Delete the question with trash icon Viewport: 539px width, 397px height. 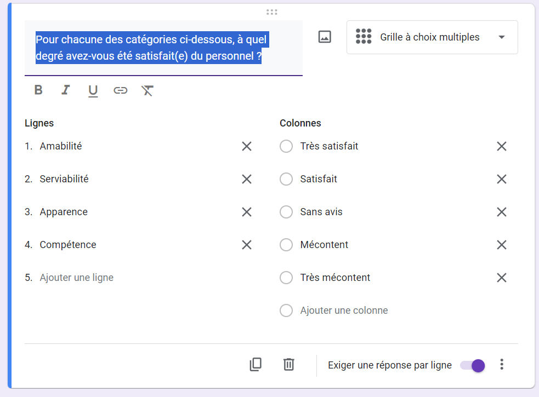pos(289,365)
